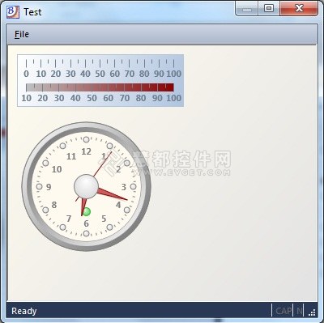Click the green dot on the clock

coord(87,211)
